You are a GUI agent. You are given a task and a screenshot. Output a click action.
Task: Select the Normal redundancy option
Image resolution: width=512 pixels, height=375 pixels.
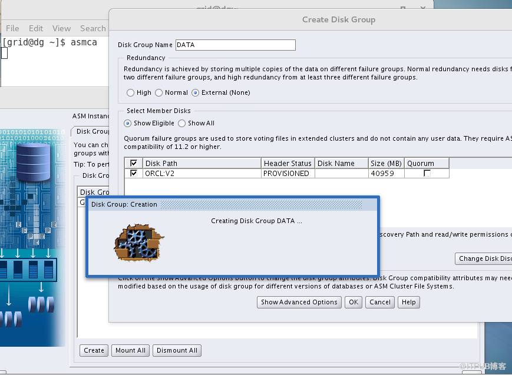[x=158, y=92]
